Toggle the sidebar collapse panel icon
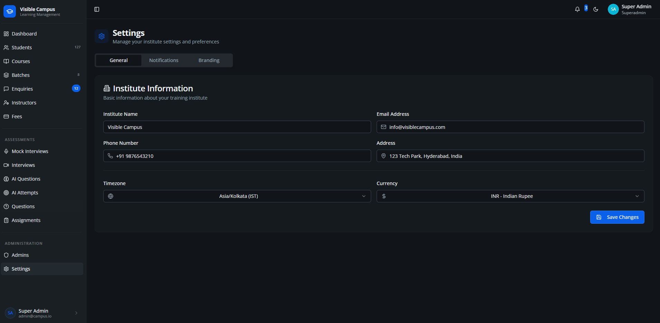Image resolution: width=660 pixels, height=323 pixels. (x=96, y=9)
